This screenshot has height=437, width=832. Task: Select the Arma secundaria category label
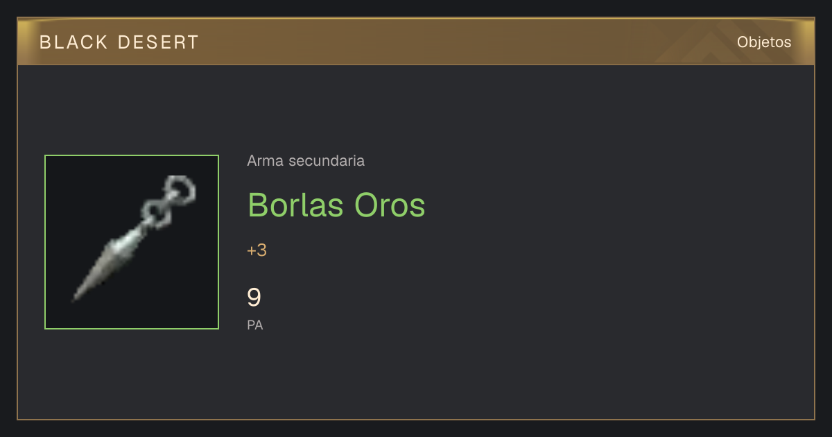coord(306,161)
